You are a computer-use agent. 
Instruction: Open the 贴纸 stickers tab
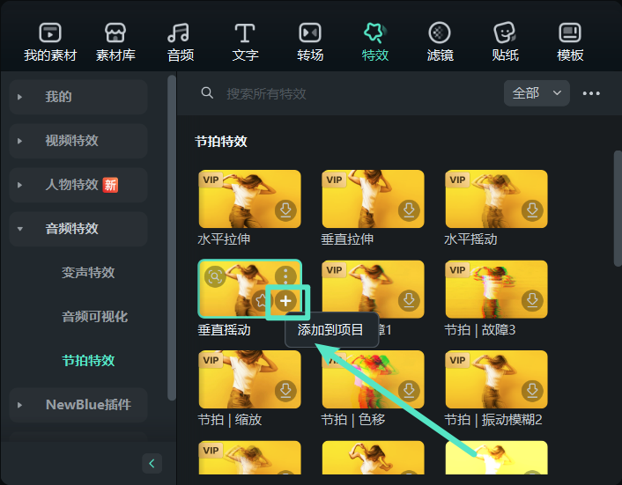(x=505, y=42)
